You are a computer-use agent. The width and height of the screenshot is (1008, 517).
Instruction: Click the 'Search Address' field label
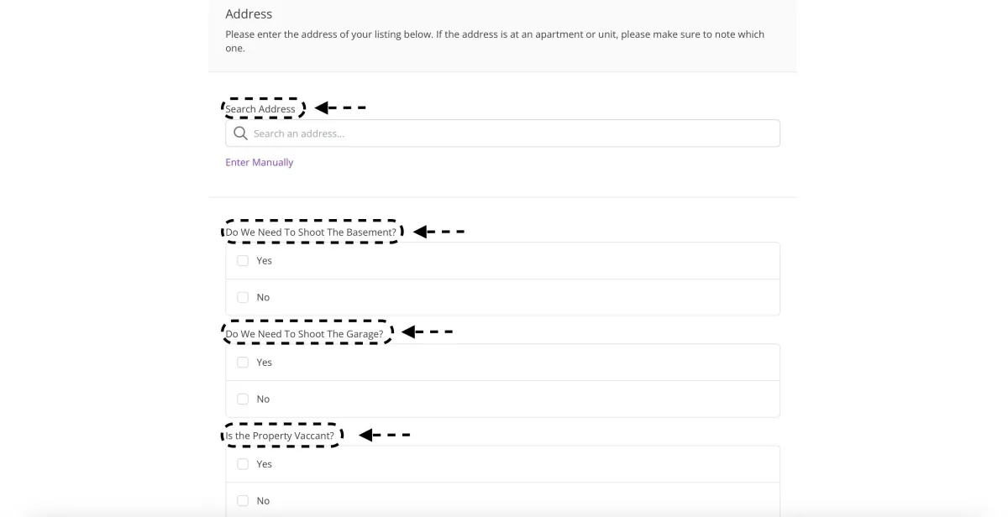pyautogui.click(x=260, y=109)
